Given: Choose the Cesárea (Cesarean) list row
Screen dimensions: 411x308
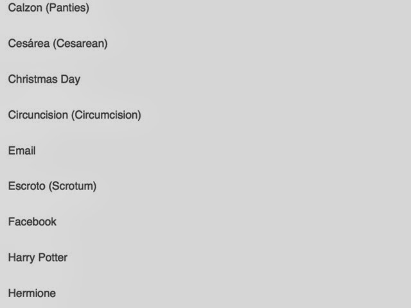Looking at the screenshot, I should (x=58, y=44).
